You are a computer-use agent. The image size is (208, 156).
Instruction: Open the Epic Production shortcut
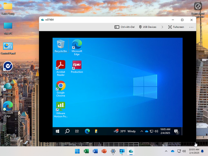coord(77,67)
